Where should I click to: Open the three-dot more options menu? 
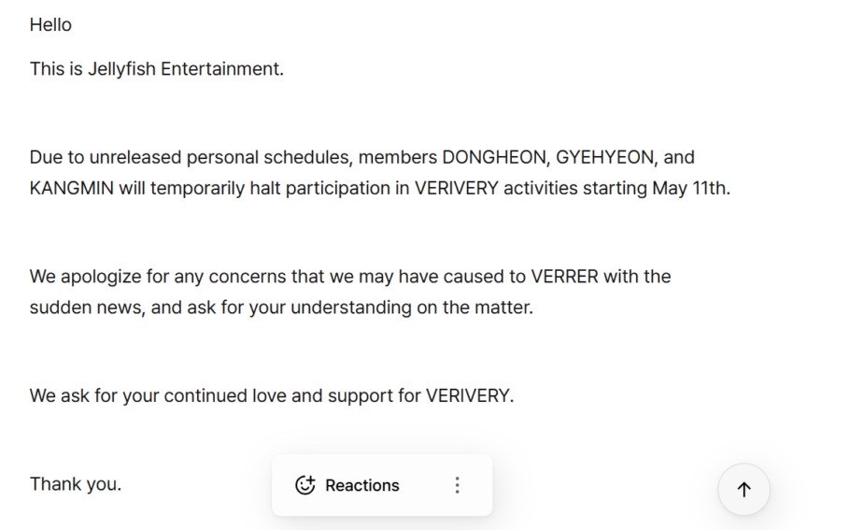(x=457, y=485)
